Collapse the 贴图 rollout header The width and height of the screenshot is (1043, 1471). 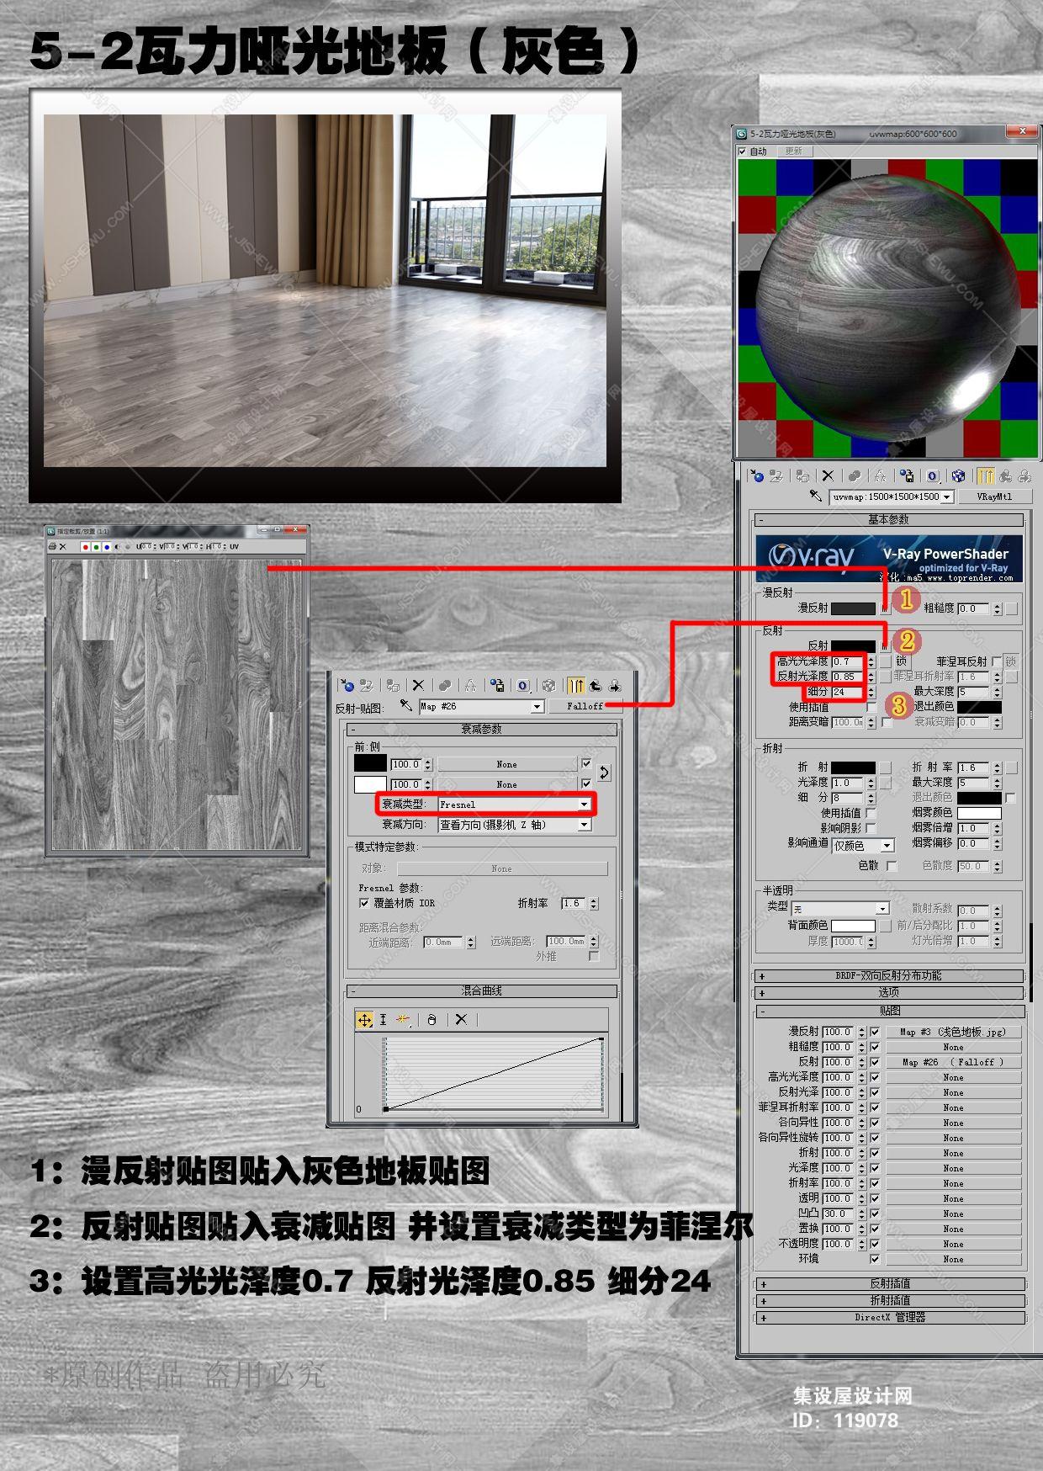pyautogui.click(x=888, y=1011)
